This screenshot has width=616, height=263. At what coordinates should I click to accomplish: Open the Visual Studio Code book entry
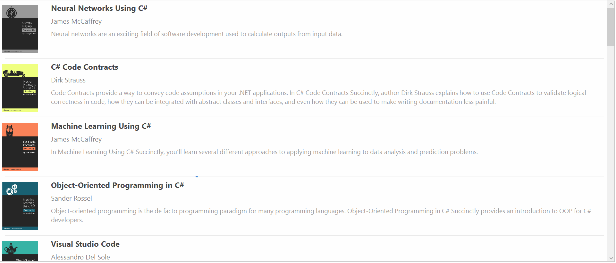pos(85,244)
